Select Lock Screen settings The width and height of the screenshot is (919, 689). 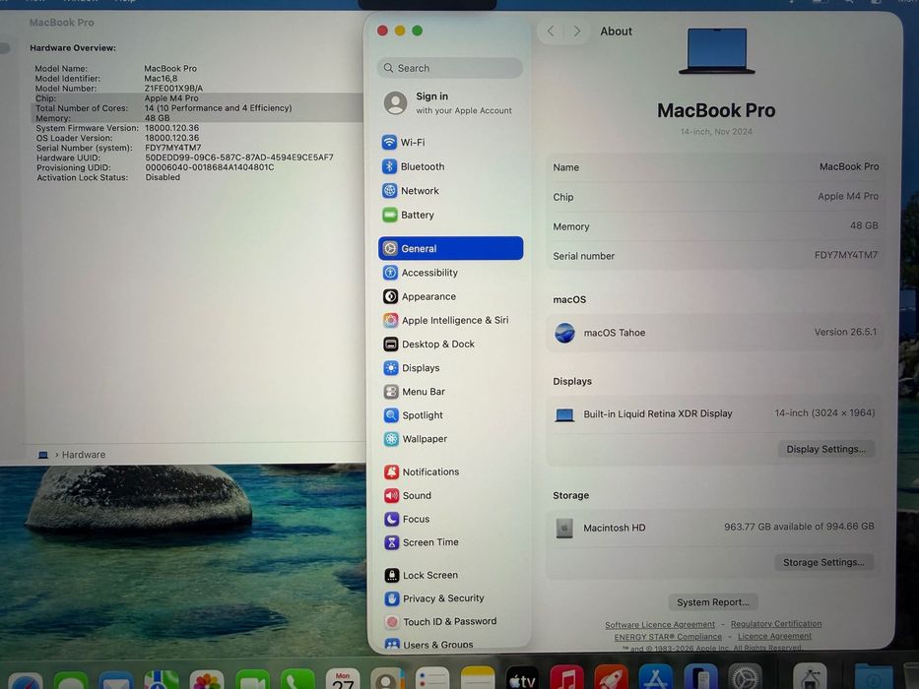421,576
